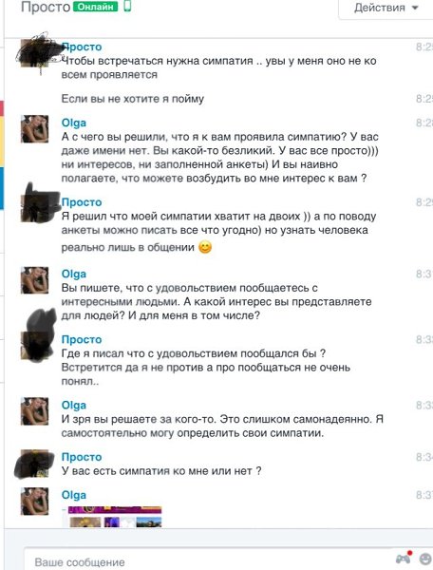Open the game controller icon in message box

coord(404,557)
